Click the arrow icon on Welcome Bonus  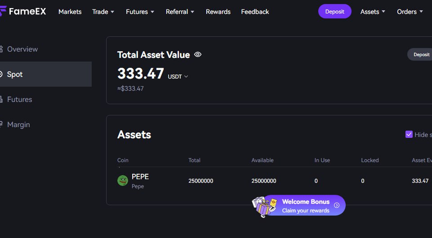tap(337, 205)
